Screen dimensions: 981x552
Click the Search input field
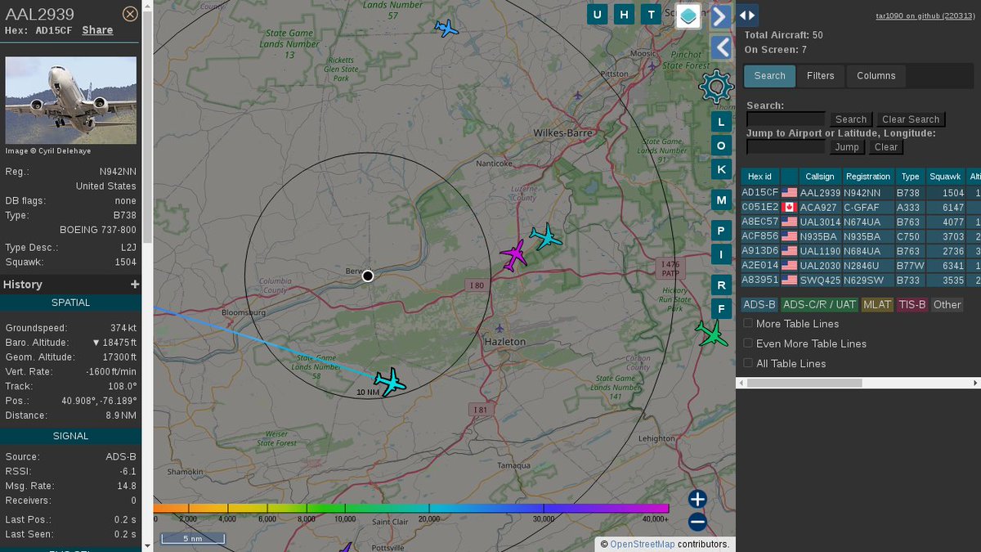point(785,119)
